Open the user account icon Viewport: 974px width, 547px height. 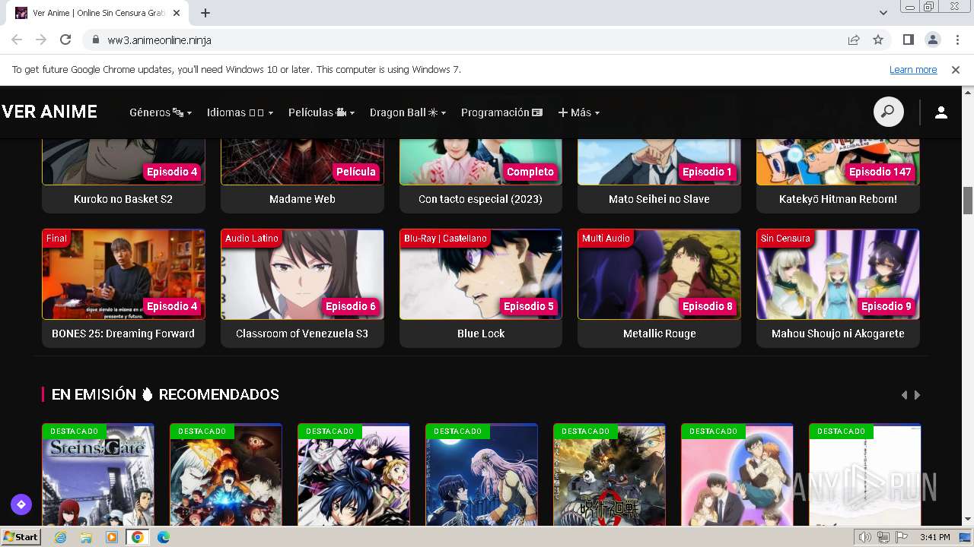(941, 112)
